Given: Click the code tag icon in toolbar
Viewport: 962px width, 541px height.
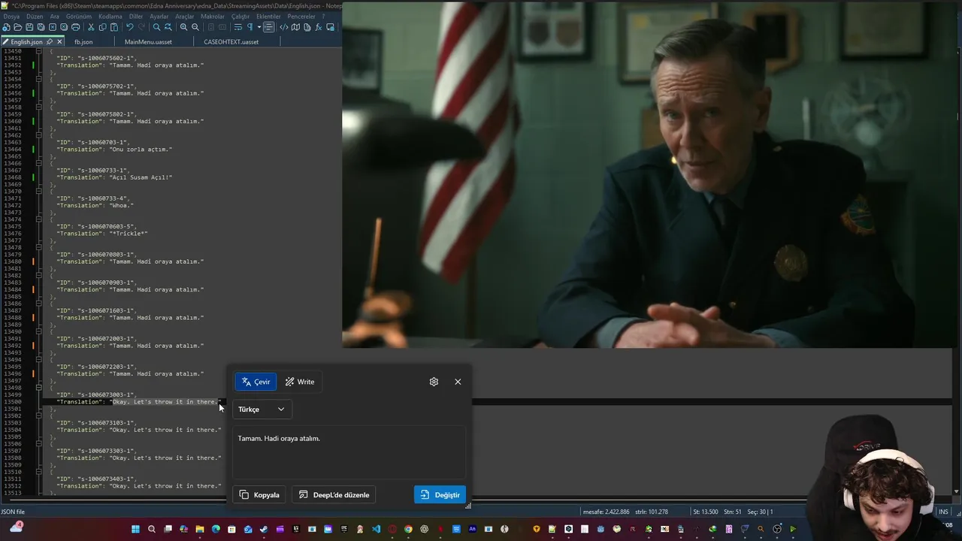Looking at the screenshot, I should pos(283,27).
